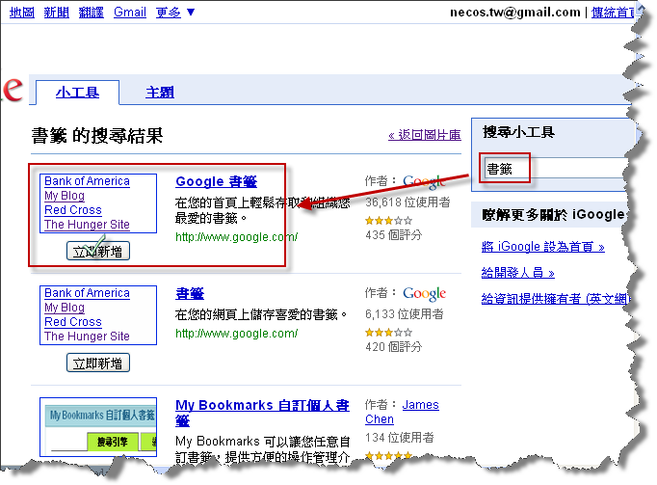Expand the 更多 dropdown menu
657x485 pixels.
pos(174,13)
